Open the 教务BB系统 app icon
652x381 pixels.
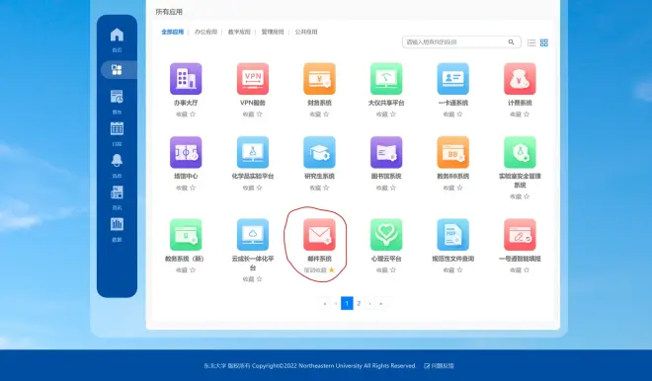pyautogui.click(x=452, y=152)
